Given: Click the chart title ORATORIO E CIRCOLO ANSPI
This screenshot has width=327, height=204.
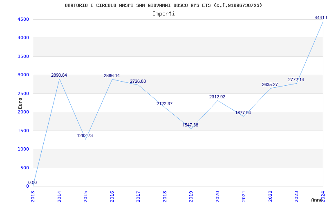Looking at the screenshot, I should (x=163, y=5).
